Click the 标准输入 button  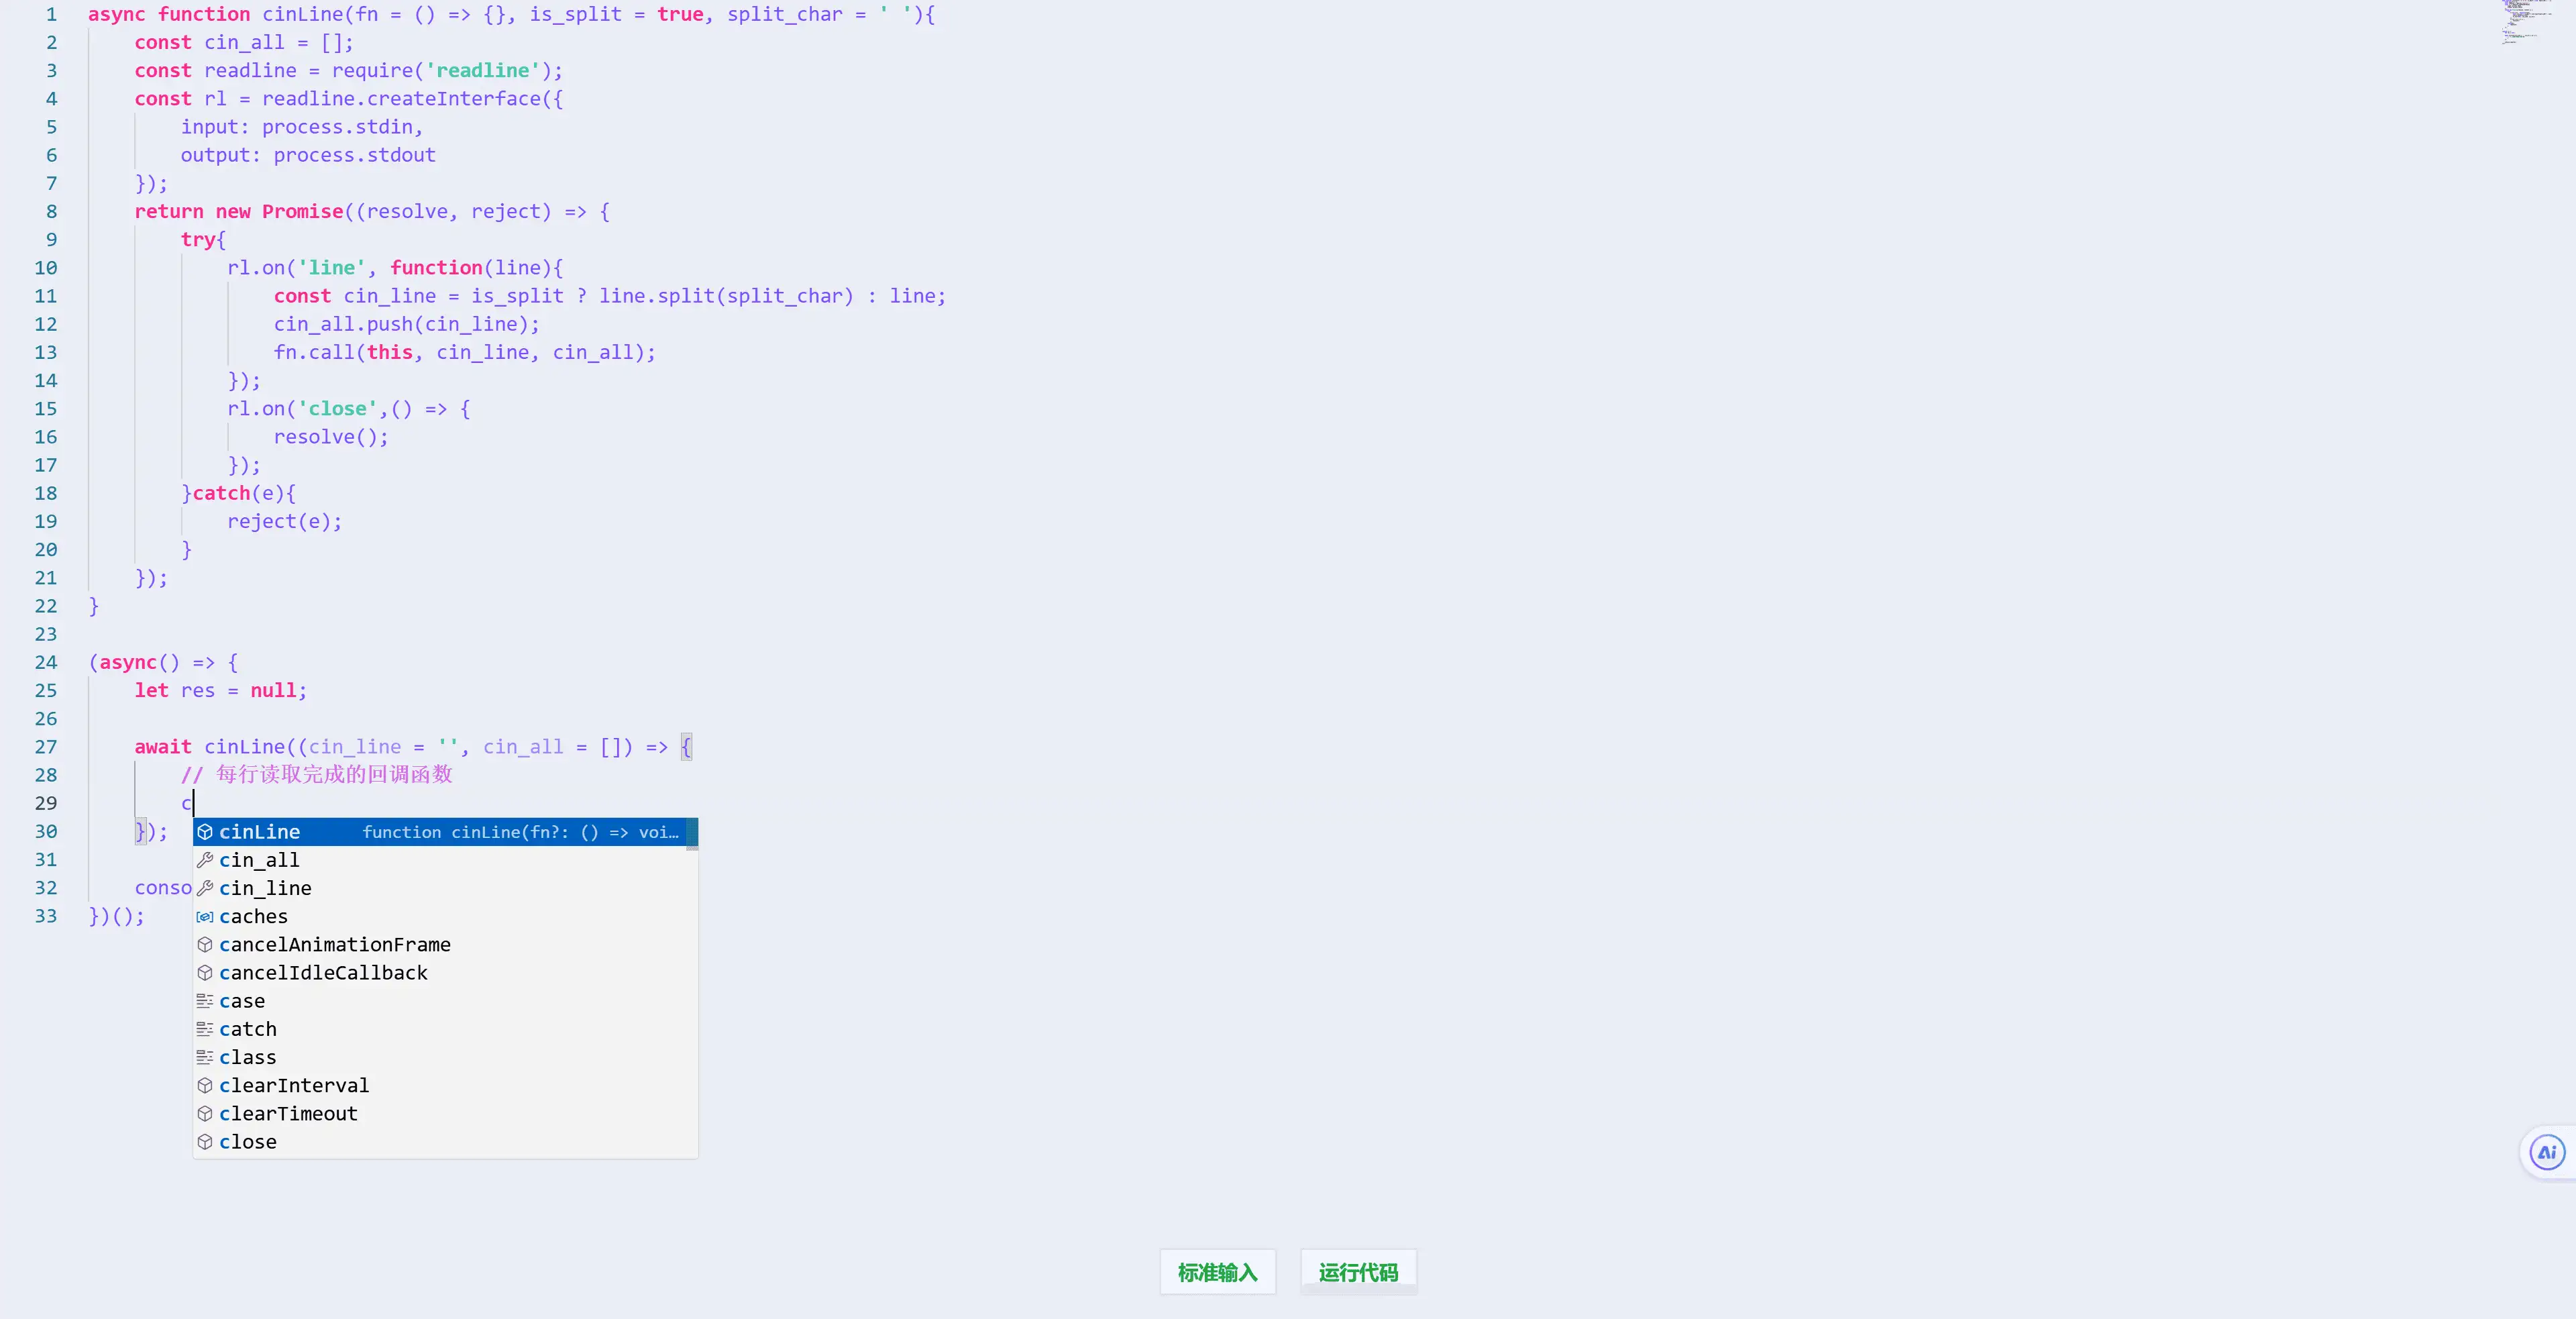1217,1272
